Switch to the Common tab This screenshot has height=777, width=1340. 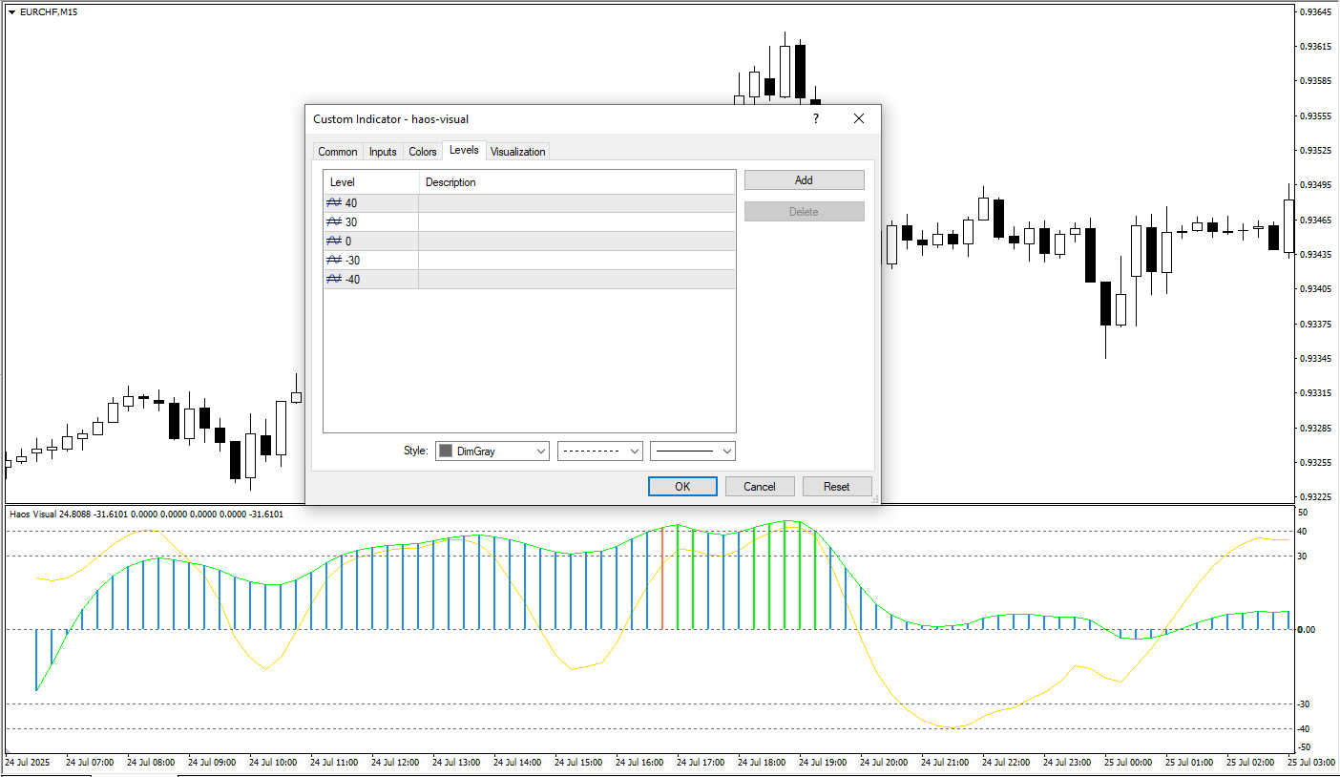[x=338, y=152]
